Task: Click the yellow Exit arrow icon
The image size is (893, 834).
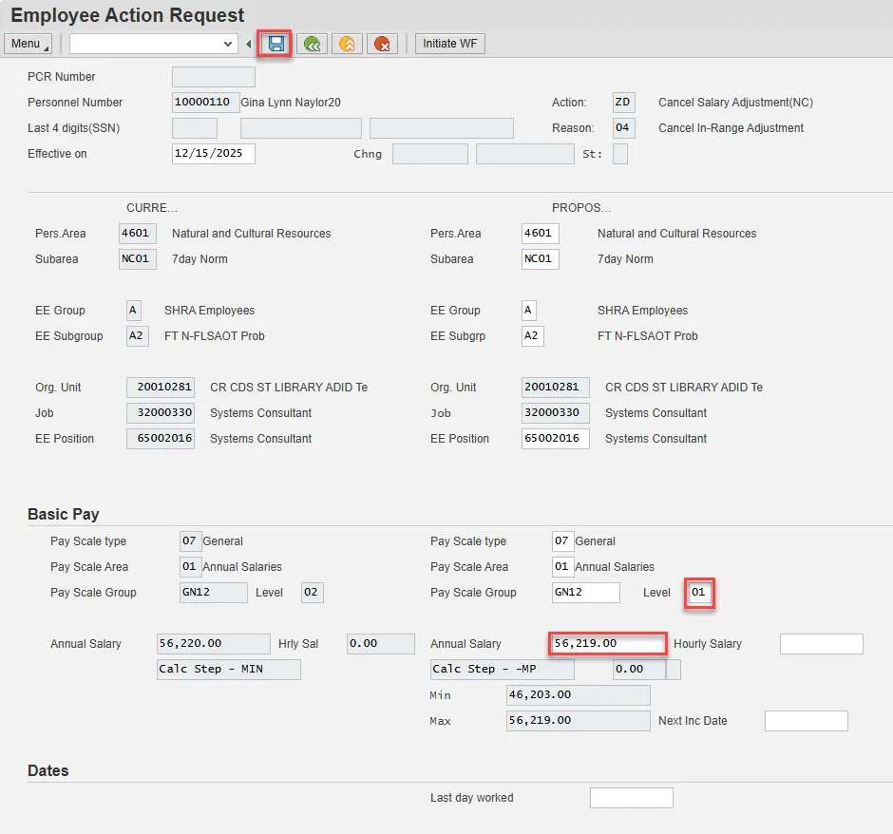Action: click(x=347, y=44)
